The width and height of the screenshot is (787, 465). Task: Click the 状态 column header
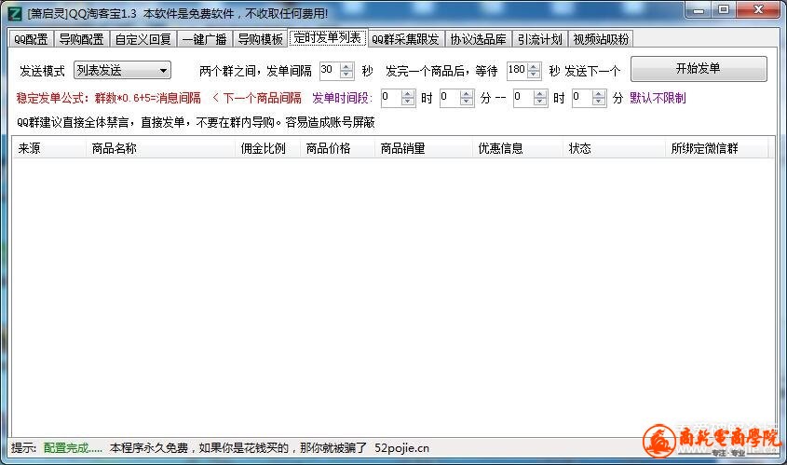[x=614, y=149]
